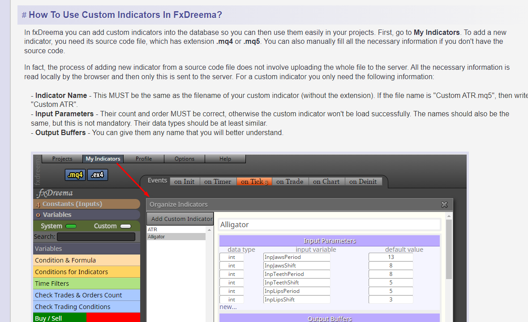Image resolution: width=528 pixels, height=322 pixels.
Task: Click the .mq4 export icon
Action: (75, 175)
